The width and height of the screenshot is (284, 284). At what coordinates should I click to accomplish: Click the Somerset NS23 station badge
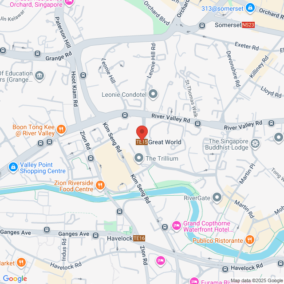(248, 25)
